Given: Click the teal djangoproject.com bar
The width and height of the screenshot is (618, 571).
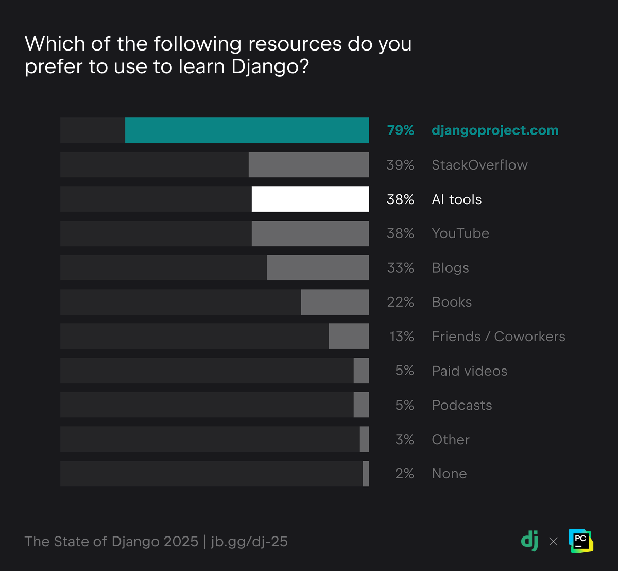Looking at the screenshot, I should (247, 130).
